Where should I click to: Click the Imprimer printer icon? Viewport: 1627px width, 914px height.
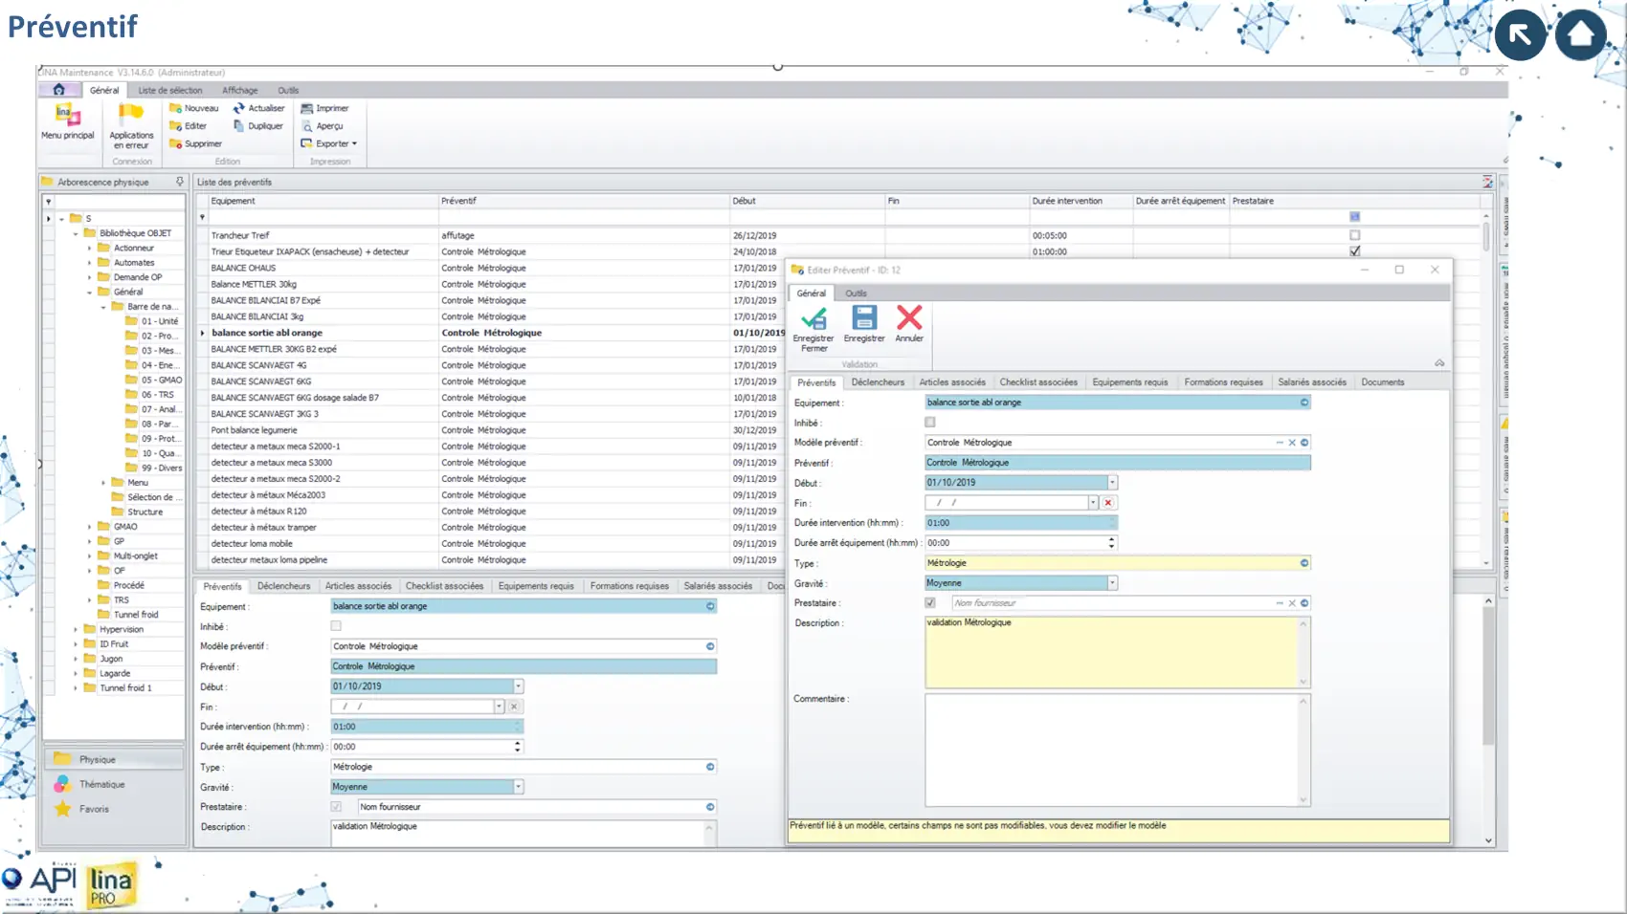(307, 109)
